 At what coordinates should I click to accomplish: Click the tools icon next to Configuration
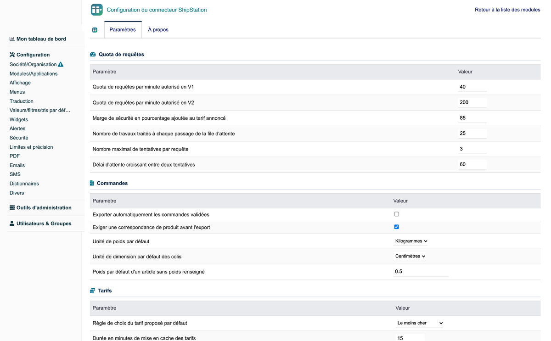12,55
